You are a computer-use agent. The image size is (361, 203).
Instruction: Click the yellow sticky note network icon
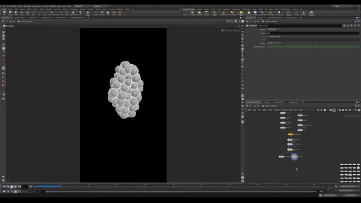point(343,111)
